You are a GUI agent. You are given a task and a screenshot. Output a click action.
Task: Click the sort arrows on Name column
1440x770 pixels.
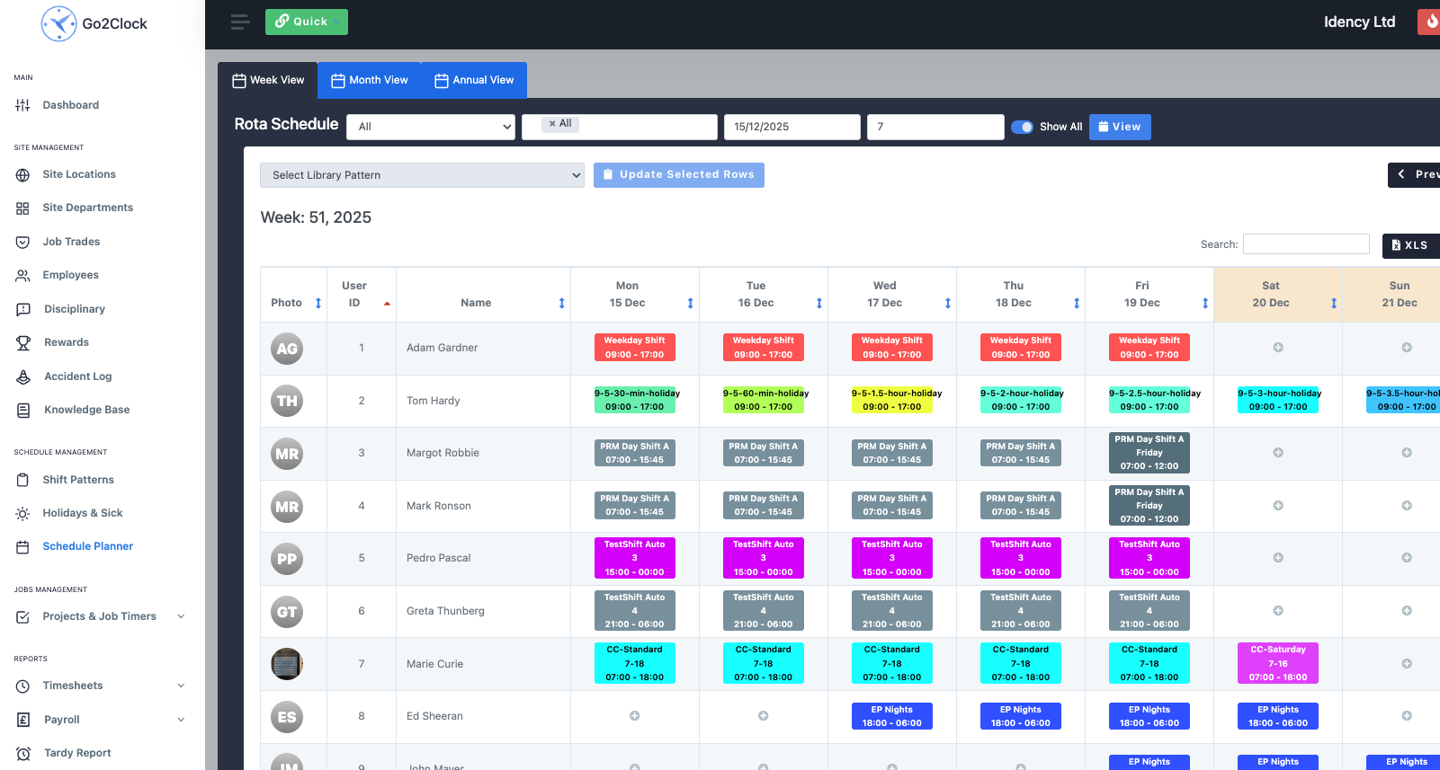[561, 303]
